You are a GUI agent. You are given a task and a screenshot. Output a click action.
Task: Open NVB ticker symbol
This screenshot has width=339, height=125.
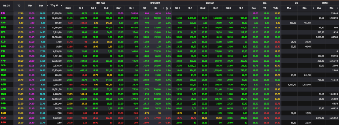(3, 75)
